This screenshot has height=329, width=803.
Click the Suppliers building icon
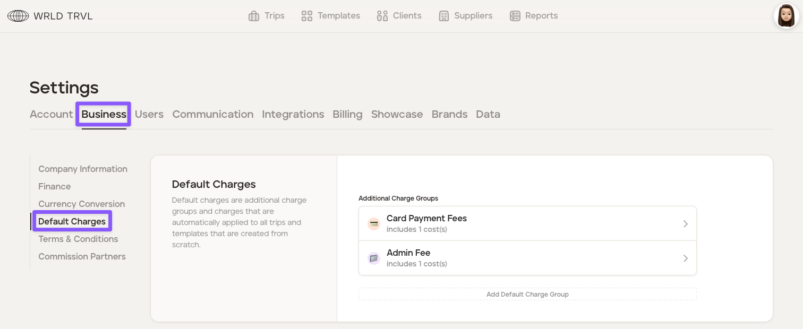[444, 16]
